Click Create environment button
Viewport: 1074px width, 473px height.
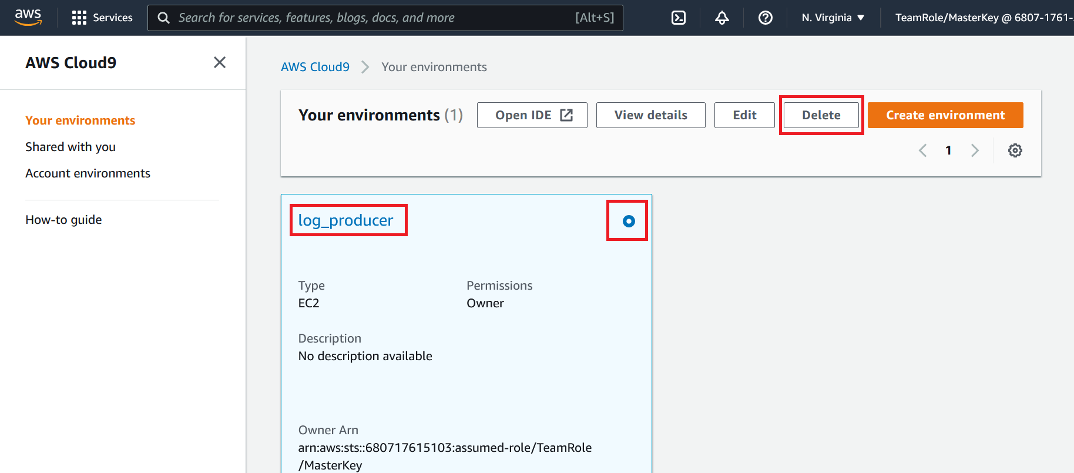pos(945,115)
